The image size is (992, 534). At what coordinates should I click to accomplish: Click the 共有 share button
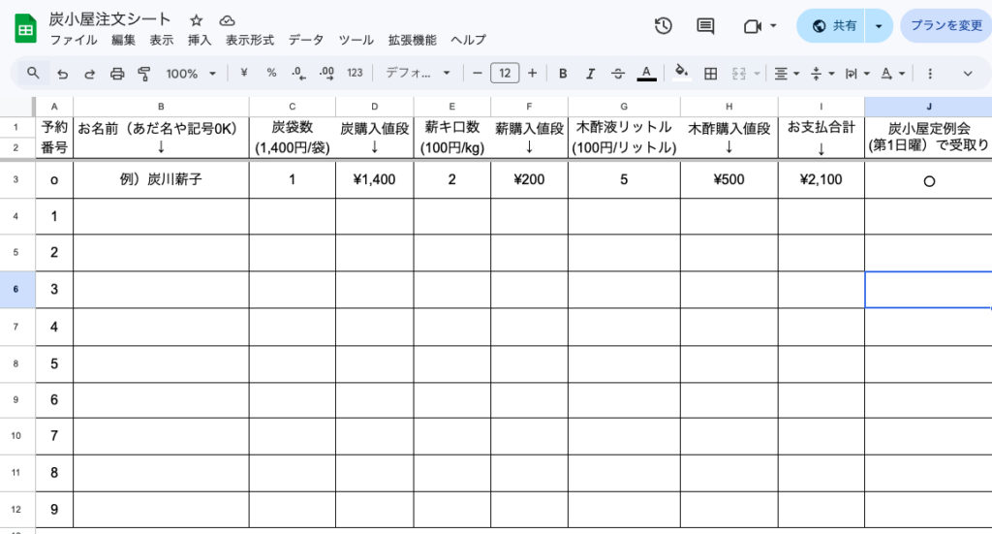coord(832,26)
